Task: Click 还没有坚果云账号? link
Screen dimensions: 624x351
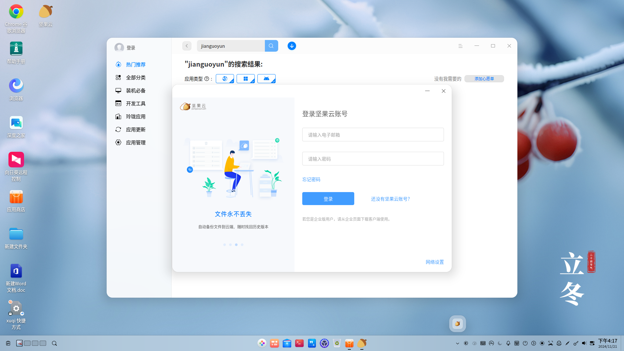Action: (391, 199)
